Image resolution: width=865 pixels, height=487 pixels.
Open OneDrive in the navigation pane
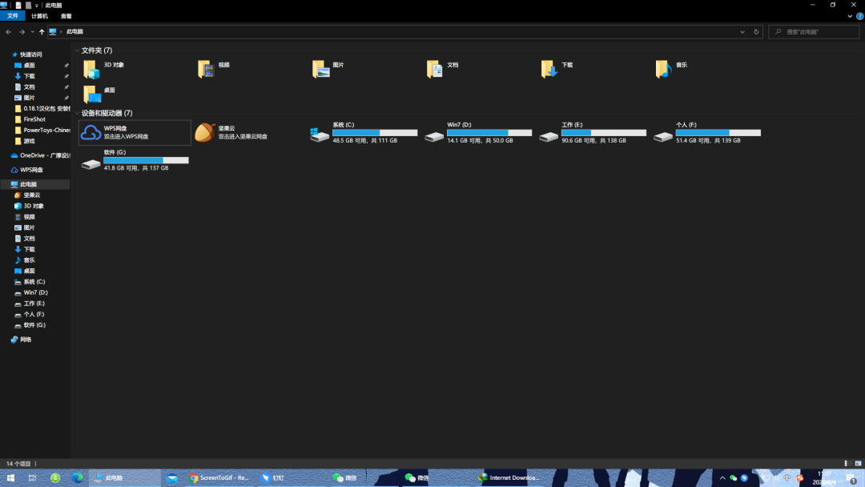click(41, 155)
